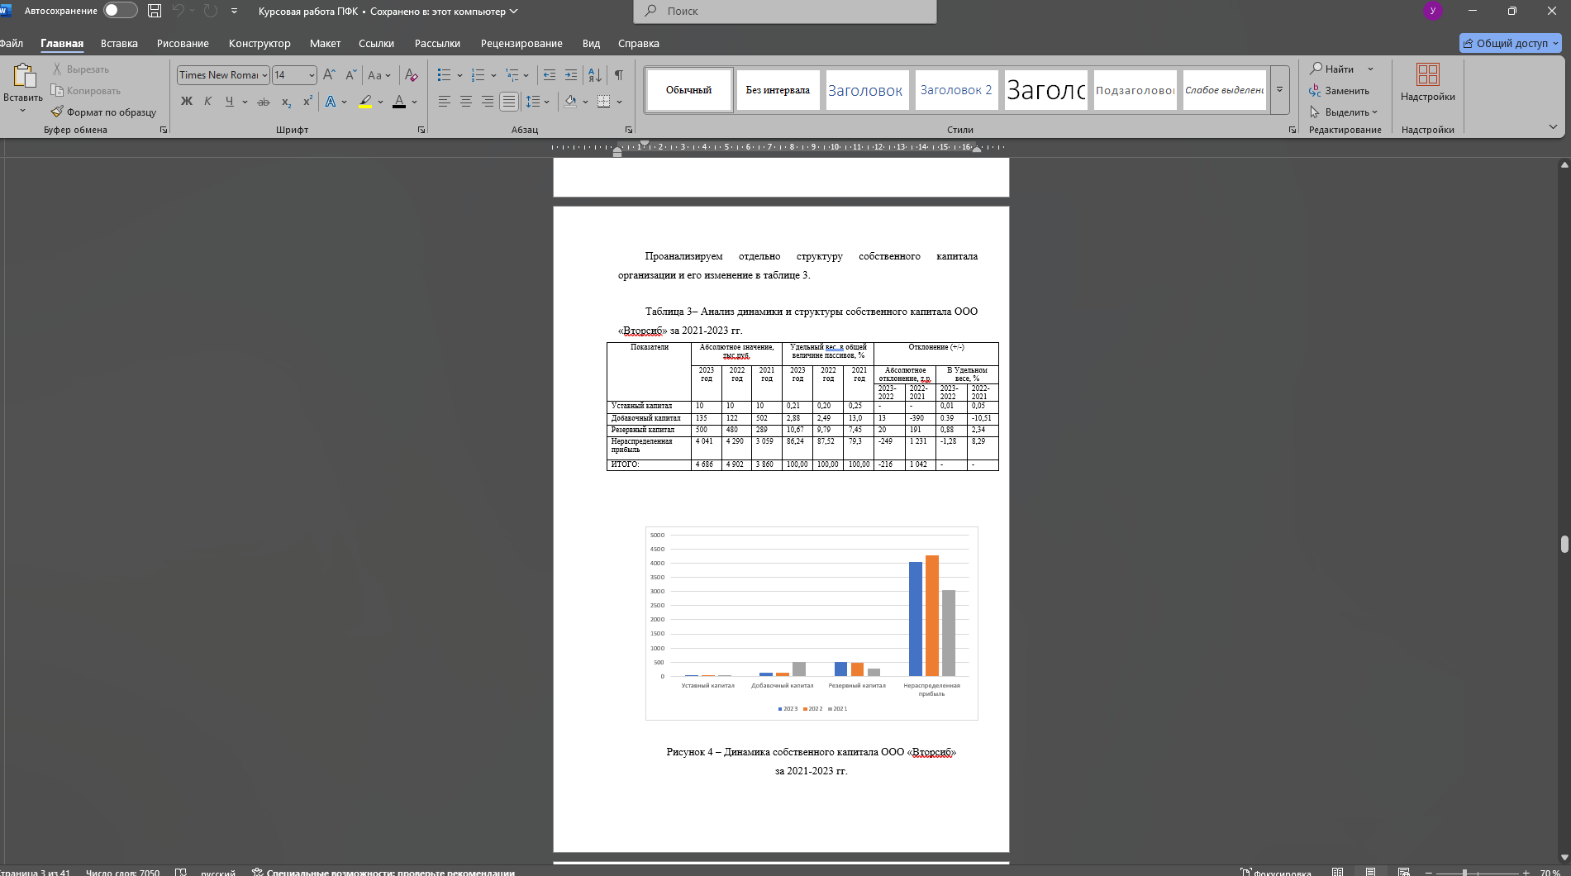Viewport: 1571px width, 876px height.
Task: Open line spacing options dropdown
Action: pos(546,102)
